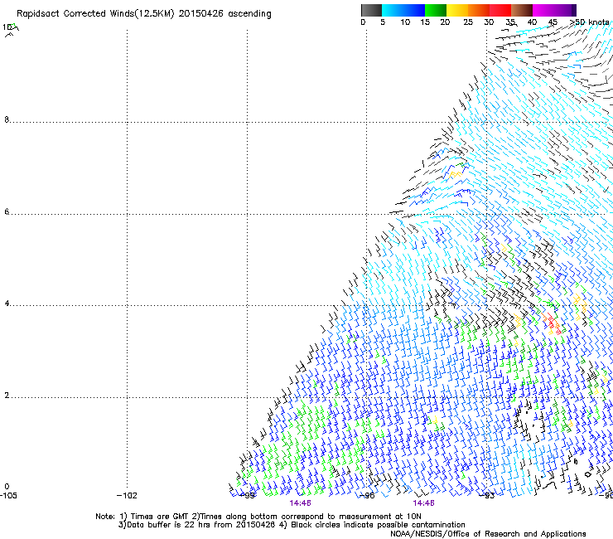The height and width of the screenshot is (539, 613).
Task: Click the cyan-to-blue 5-15 knots color segment
Action: [x=403, y=10]
